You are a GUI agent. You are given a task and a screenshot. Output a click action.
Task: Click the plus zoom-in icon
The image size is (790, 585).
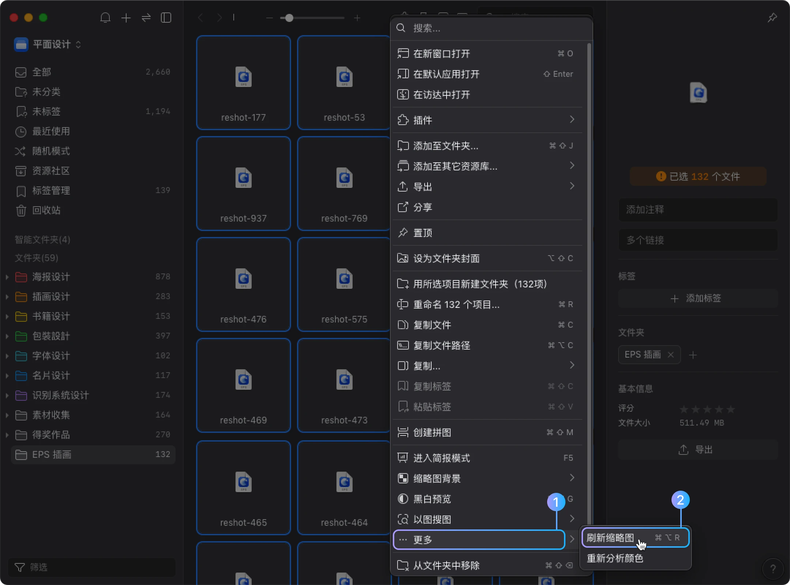click(x=357, y=18)
